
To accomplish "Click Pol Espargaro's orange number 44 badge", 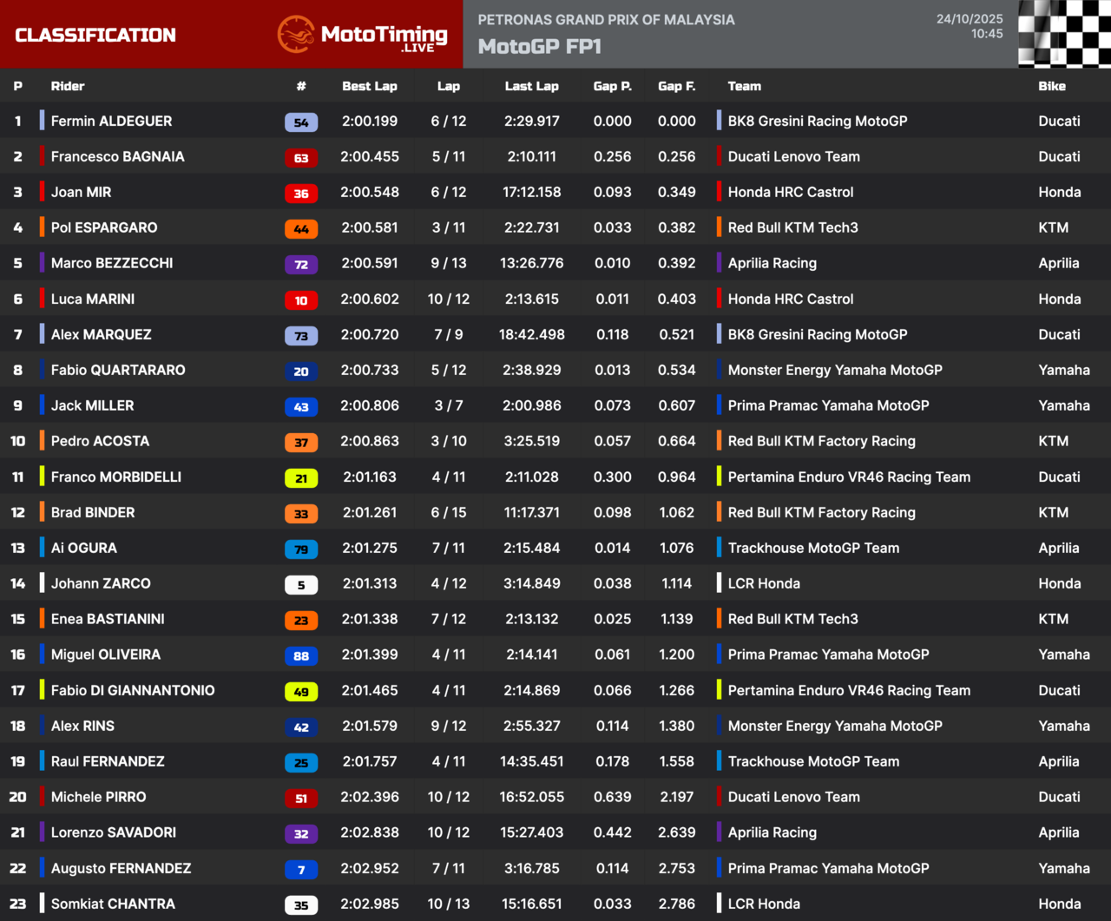I will click(x=301, y=229).
